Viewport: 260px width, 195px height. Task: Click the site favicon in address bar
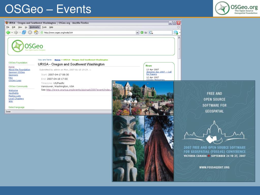[42, 32]
